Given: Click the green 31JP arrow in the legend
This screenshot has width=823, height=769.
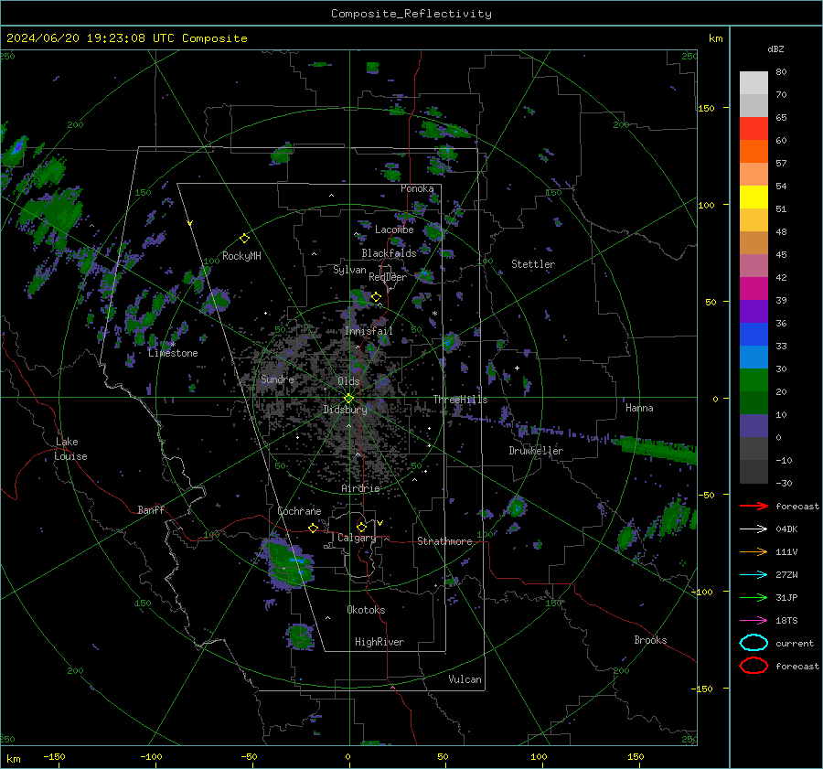Looking at the screenshot, I should tap(754, 597).
